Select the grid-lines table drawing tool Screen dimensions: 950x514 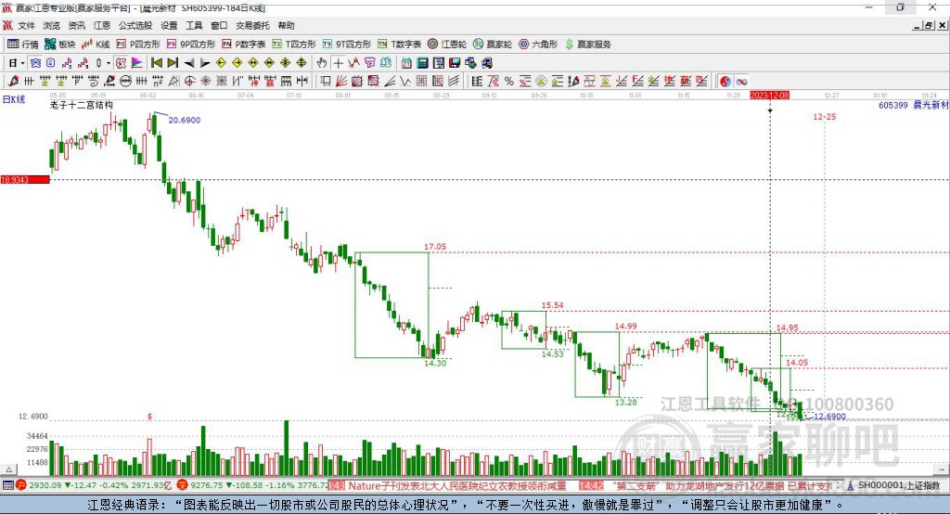[421, 82]
